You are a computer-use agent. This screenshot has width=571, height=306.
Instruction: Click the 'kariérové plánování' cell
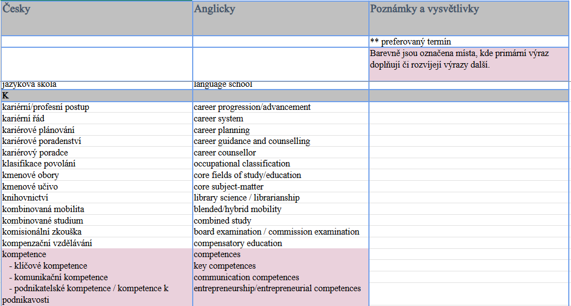click(x=97, y=130)
